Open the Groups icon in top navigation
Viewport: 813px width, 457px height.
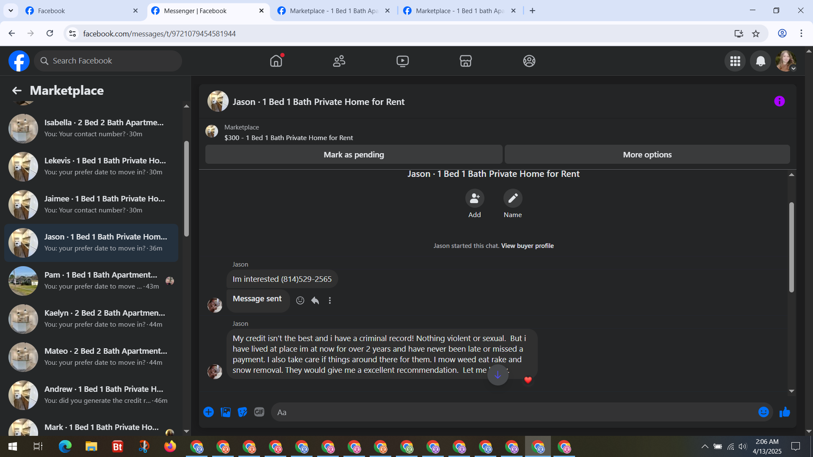[529, 61]
